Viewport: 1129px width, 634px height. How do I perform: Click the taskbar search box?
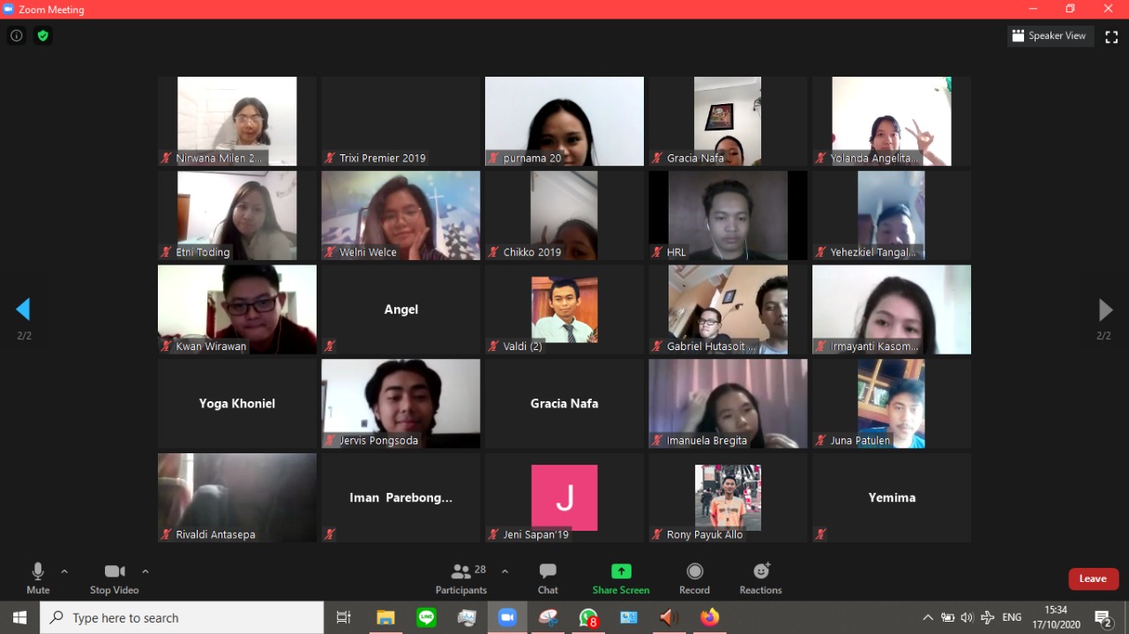pos(182,617)
